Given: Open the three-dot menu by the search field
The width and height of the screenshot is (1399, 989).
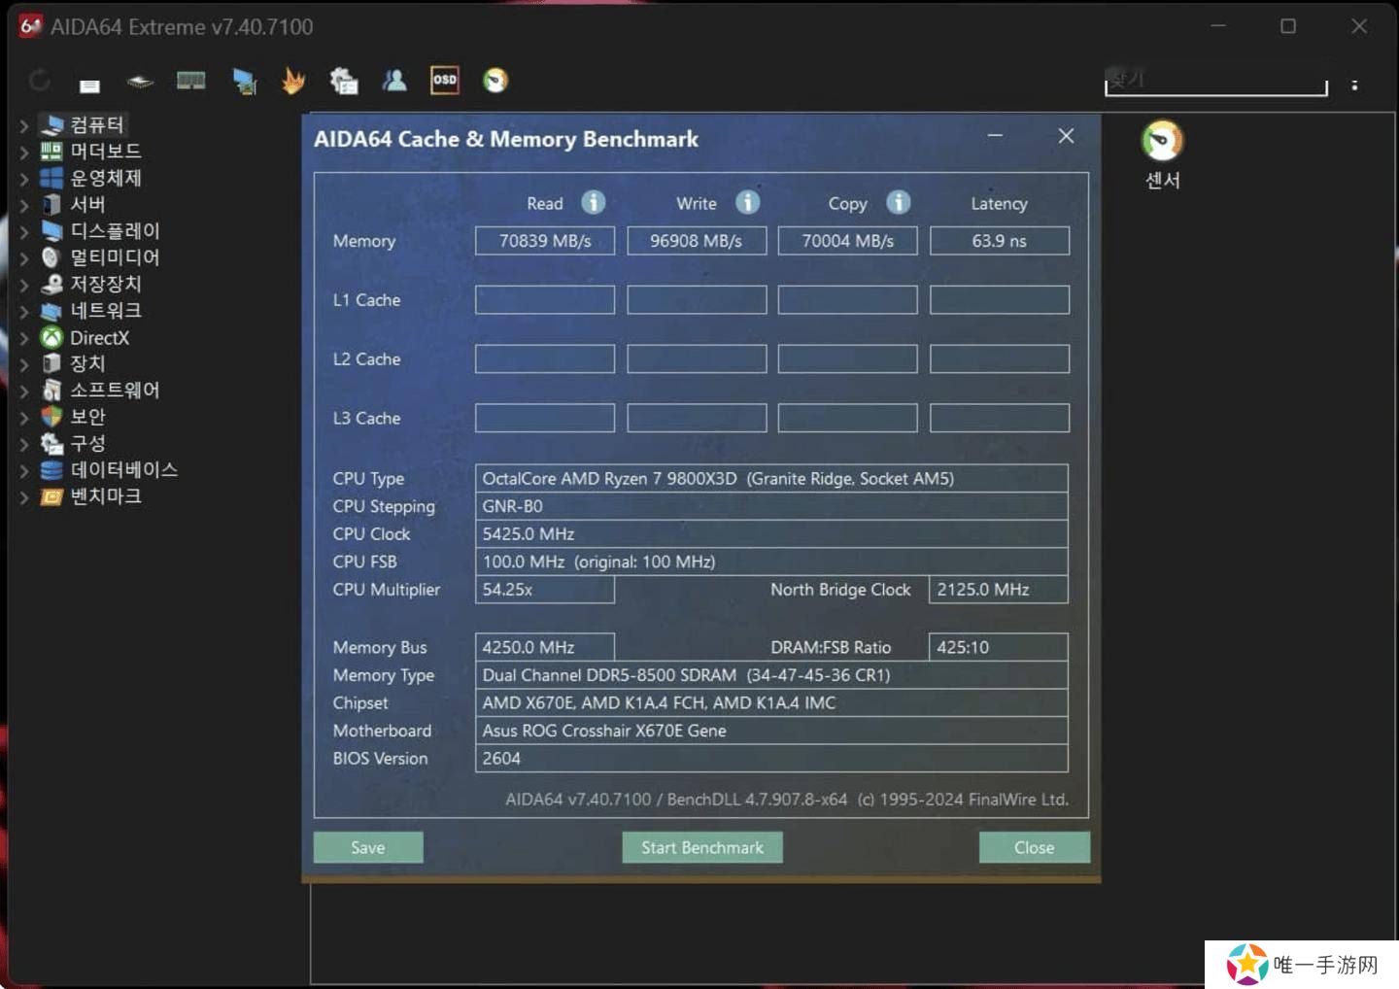Looking at the screenshot, I should tap(1354, 85).
